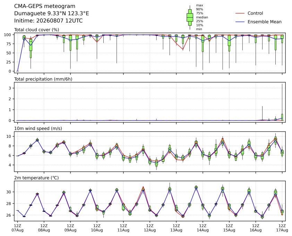
Task: Click the '17Aug' x-axis date label
Action: tap(282, 230)
